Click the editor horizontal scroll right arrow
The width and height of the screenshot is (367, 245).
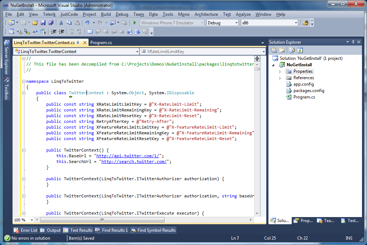click(x=251, y=220)
